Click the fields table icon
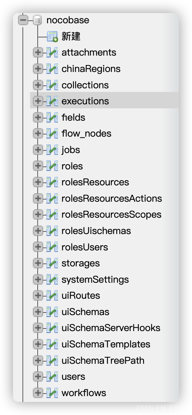 coord(52,117)
